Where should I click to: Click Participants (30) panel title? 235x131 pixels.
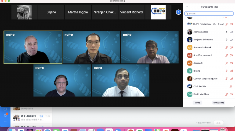[209, 7]
